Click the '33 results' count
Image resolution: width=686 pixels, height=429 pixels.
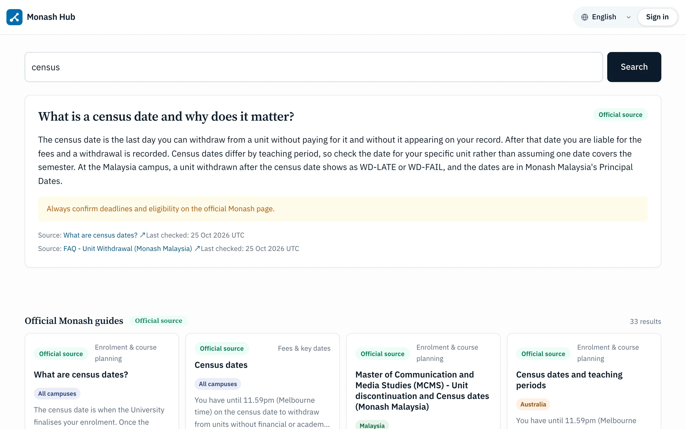coord(645,321)
